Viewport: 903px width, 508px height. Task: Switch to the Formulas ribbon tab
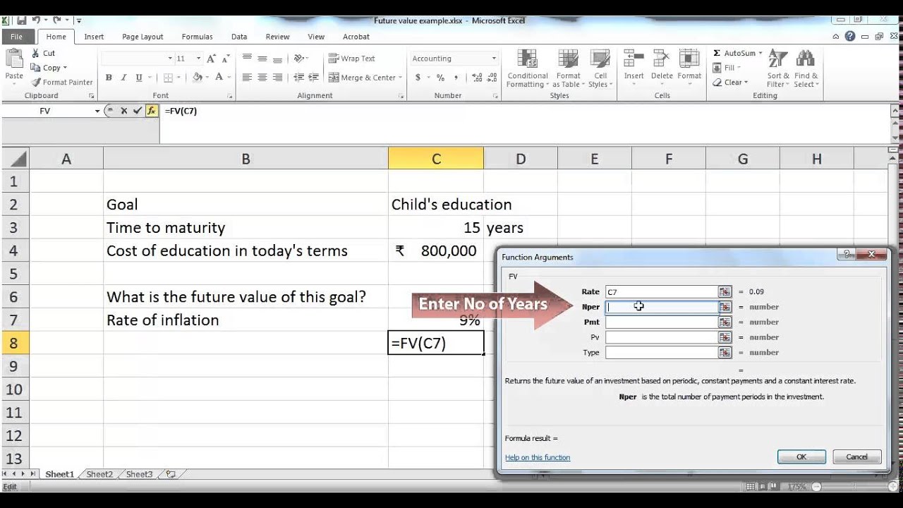(x=197, y=37)
